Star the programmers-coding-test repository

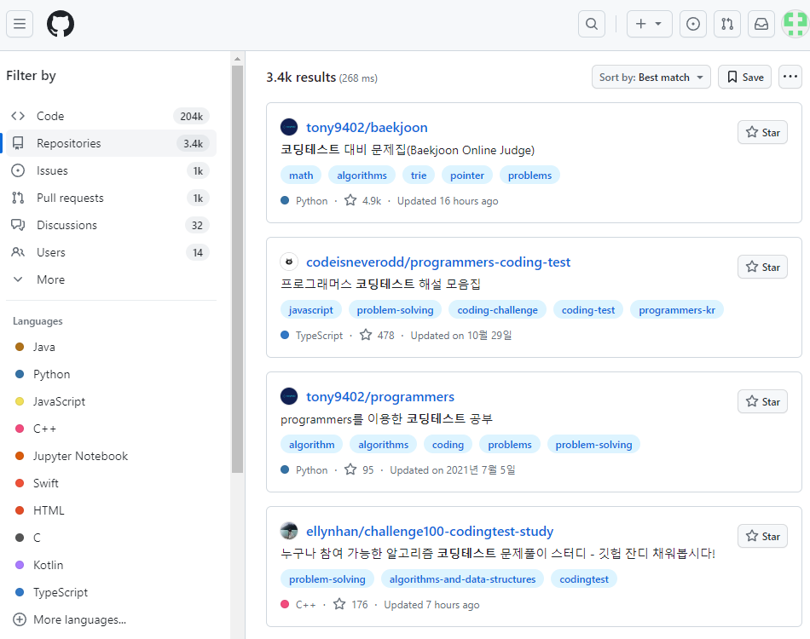point(762,267)
